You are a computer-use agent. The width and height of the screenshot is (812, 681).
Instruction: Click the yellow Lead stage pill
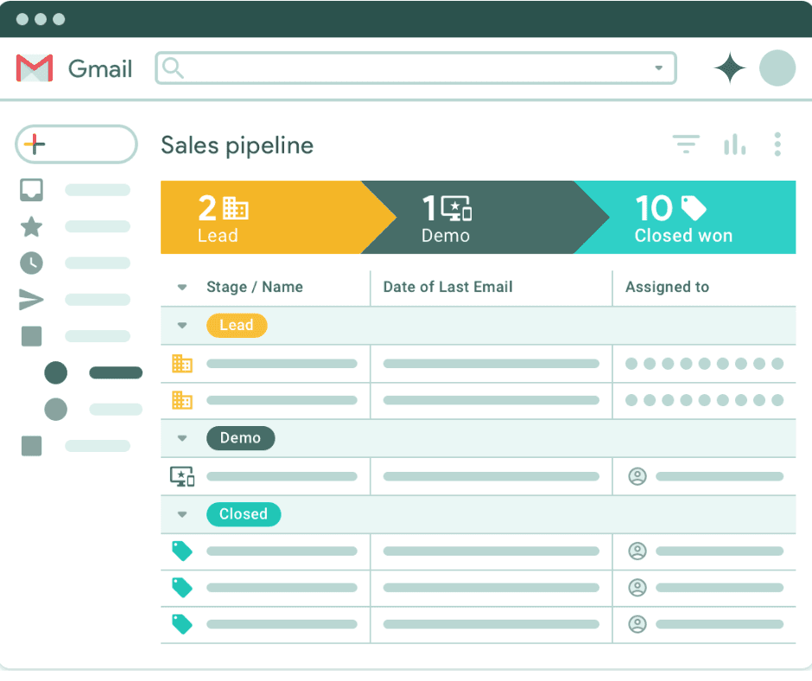point(237,326)
